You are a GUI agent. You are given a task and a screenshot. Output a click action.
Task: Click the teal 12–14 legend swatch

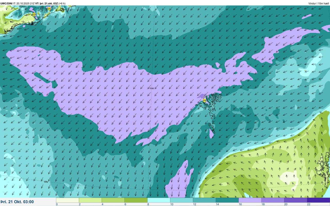pos(204,200)
